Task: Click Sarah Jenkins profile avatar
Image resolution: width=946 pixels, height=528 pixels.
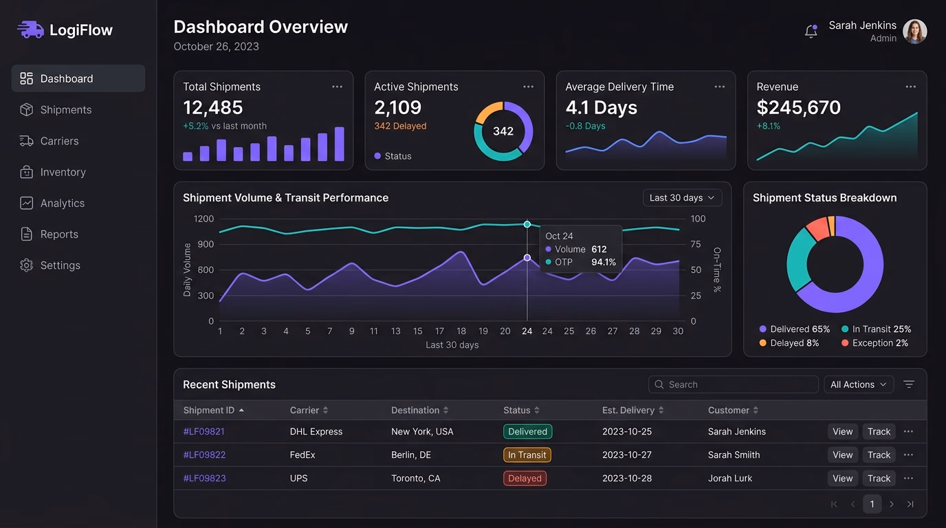Action: (x=914, y=32)
